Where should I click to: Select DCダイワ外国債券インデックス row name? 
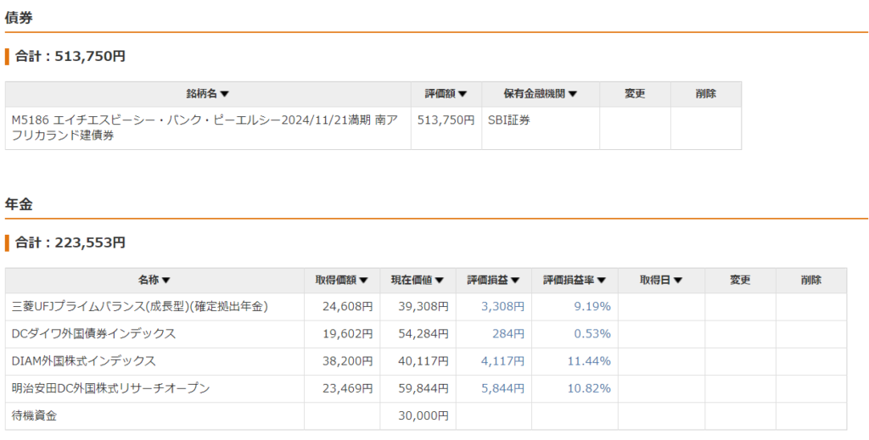93,334
